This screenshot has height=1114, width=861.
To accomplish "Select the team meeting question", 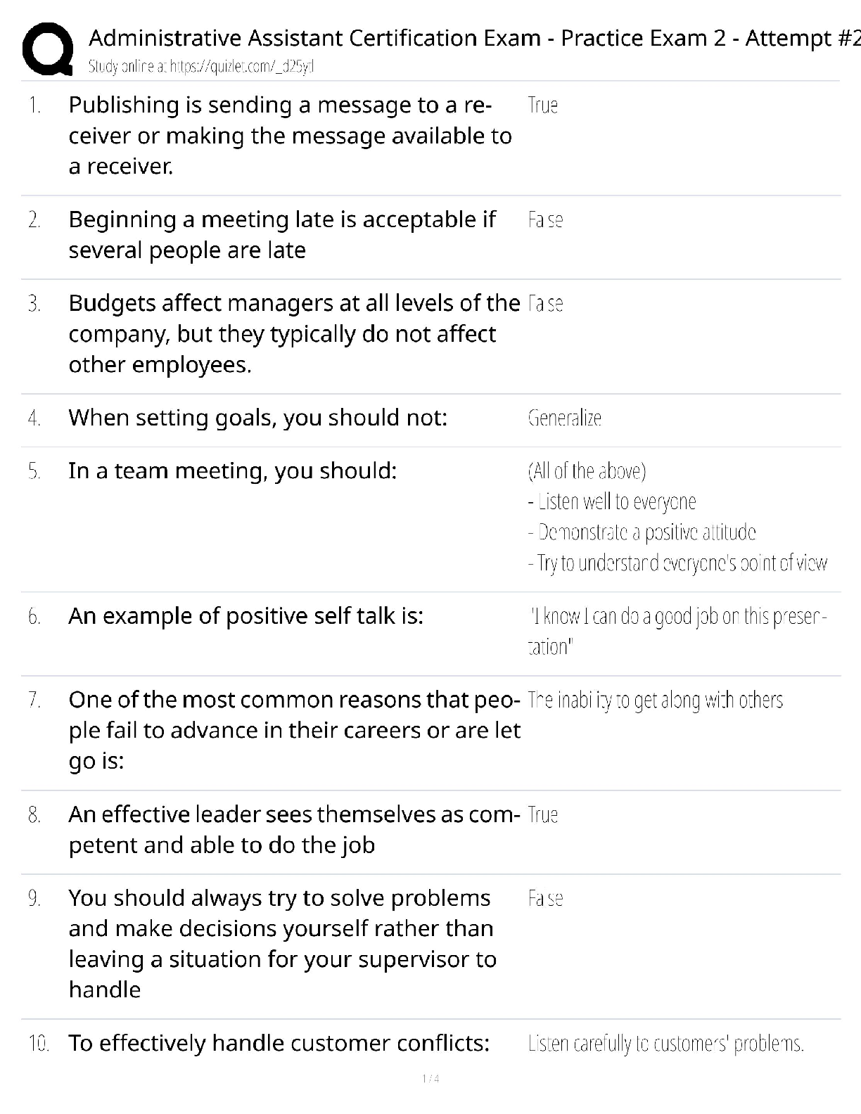I will point(232,470).
